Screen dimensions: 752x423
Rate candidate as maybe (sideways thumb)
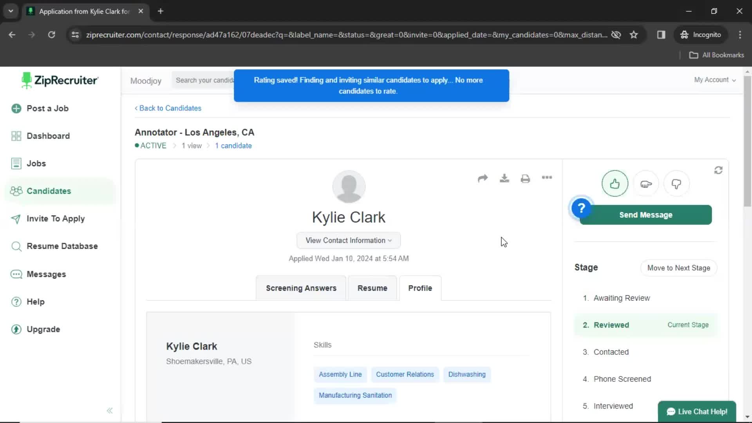pyautogui.click(x=646, y=184)
